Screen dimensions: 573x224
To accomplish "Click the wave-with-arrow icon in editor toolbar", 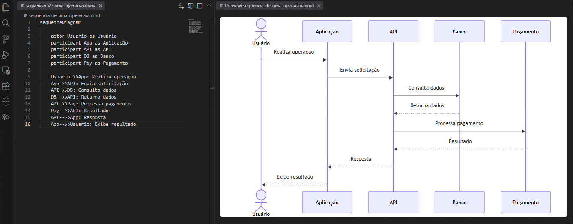I will click(181, 6).
